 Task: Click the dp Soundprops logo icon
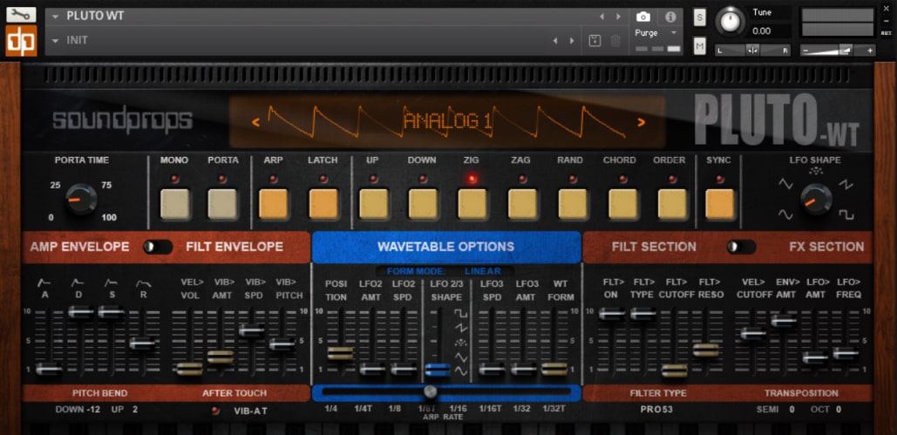pyautogui.click(x=21, y=41)
